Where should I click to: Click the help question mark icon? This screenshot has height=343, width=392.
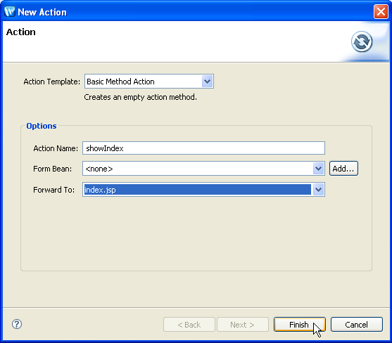[x=17, y=324]
